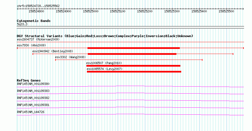Click the 158525300 ruler coordinate
The height and width of the screenshot is (131, 252).
click(172, 11)
